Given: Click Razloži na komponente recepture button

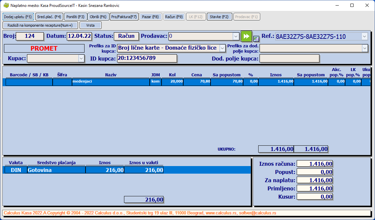Looking at the screenshot, I should point(40,25).
